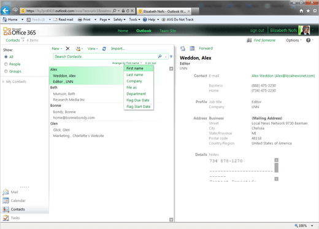Open the Options dropdown

coord(294,41)
